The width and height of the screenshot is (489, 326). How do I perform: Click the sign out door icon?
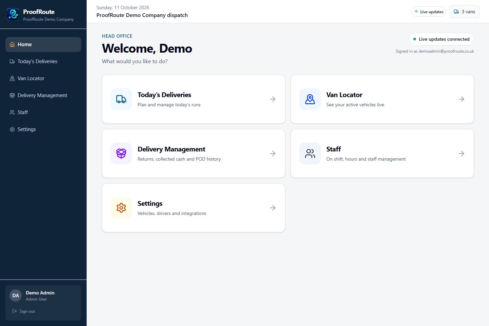pyautogui.click(x=15, y=311)
